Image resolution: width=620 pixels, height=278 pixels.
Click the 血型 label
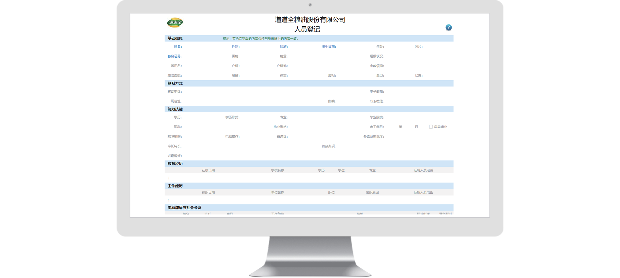point(380,76)
